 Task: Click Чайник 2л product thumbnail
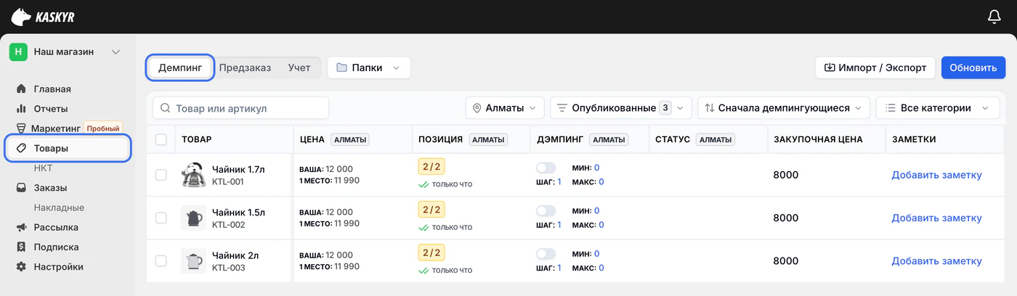[x=193, y=261]
